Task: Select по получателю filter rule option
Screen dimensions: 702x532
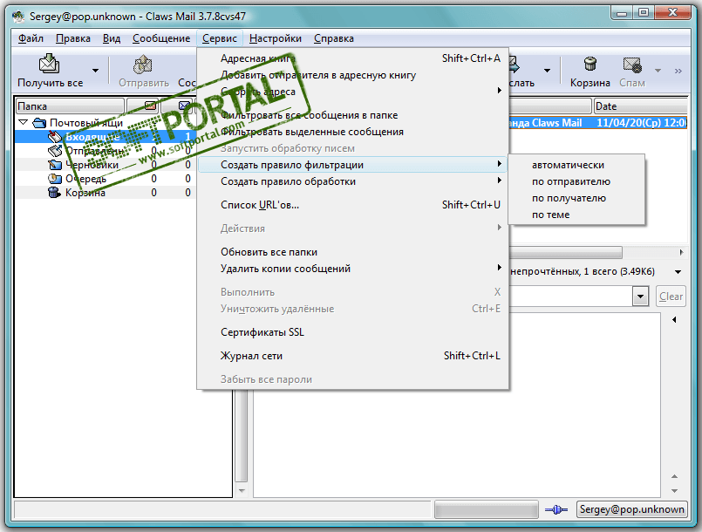Action: coord(576,198)
